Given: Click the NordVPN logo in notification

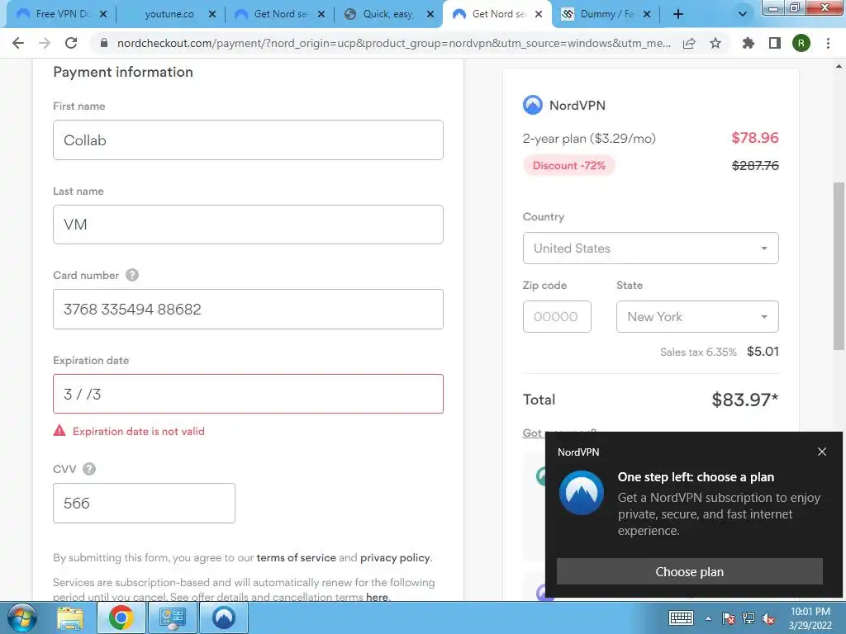Looking at the screenshot, I should coord(582,493).
